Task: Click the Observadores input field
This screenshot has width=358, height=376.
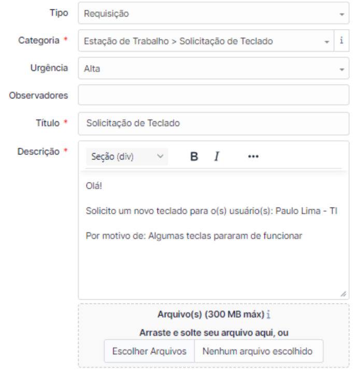Action: 213,95
